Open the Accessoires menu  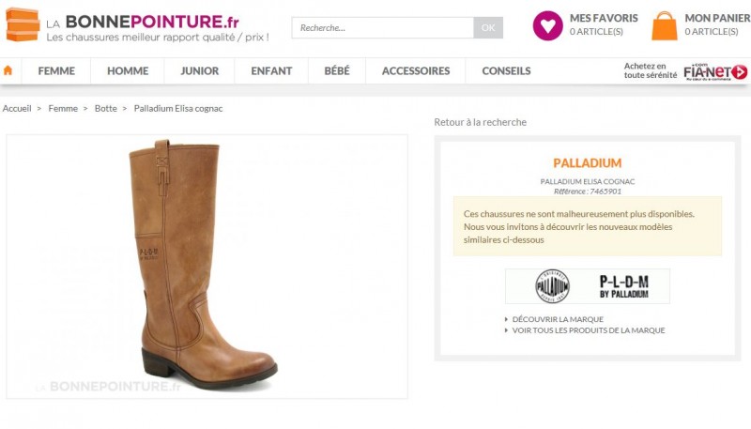(416, 71)
